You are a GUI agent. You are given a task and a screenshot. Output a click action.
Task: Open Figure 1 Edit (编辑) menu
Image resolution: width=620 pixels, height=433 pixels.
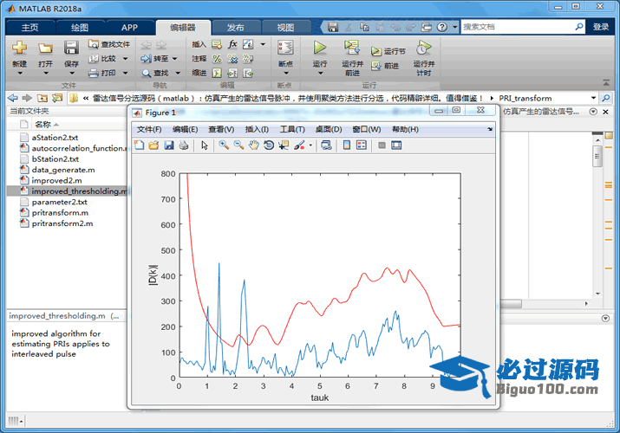pyautogui.click(x=185, y=129)
